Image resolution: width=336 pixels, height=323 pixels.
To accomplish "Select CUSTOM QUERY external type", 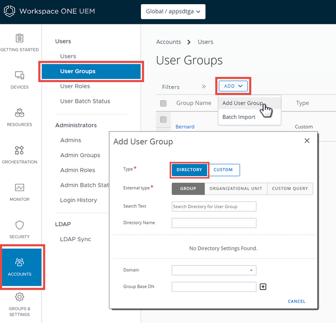I will tap(290, 189).
